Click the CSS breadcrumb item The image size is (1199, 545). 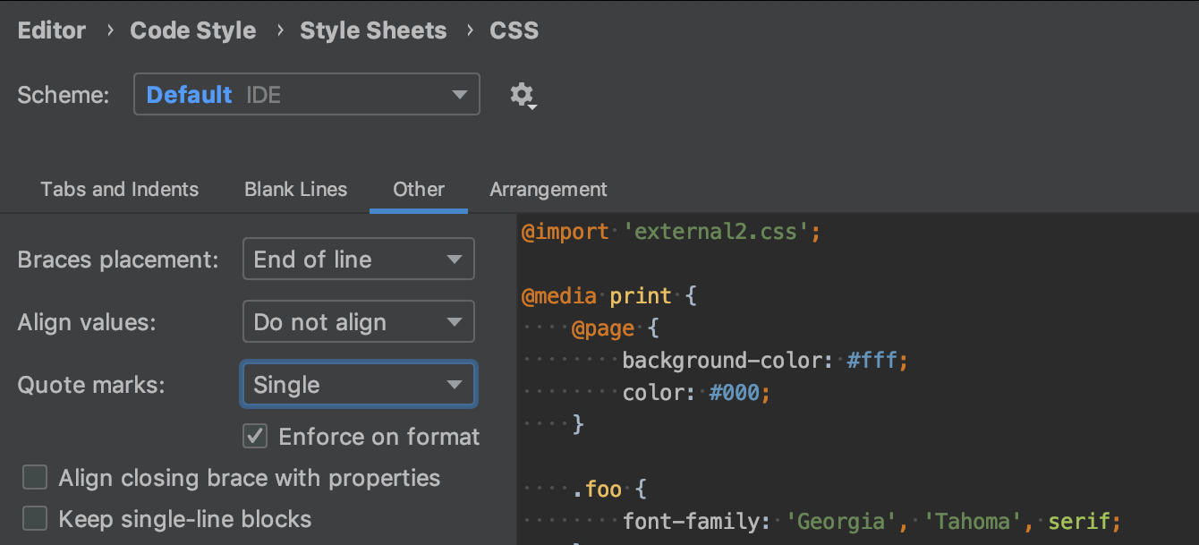coord(514,30)
